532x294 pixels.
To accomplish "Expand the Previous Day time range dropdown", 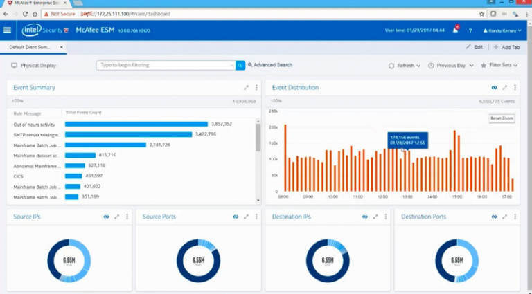I will tap(450, 66).
